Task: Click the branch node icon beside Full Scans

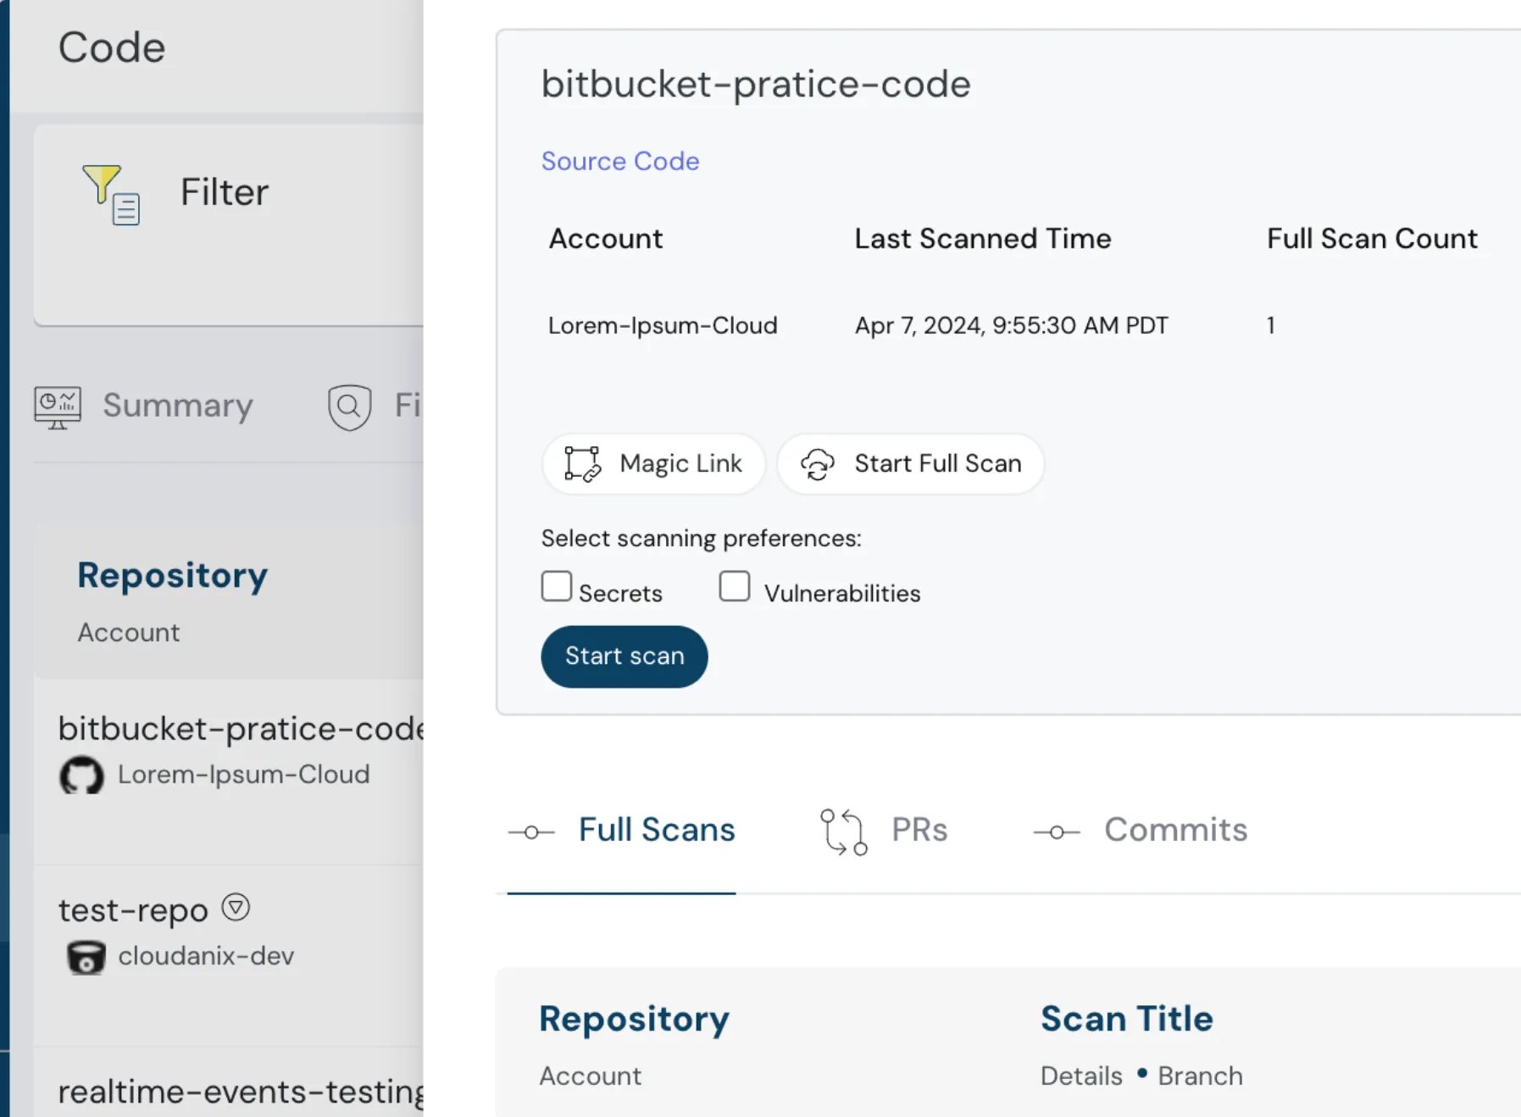Action: (x=531, y=831)
